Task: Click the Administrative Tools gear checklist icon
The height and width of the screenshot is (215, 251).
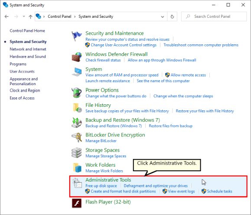Action: click(77, 183)
